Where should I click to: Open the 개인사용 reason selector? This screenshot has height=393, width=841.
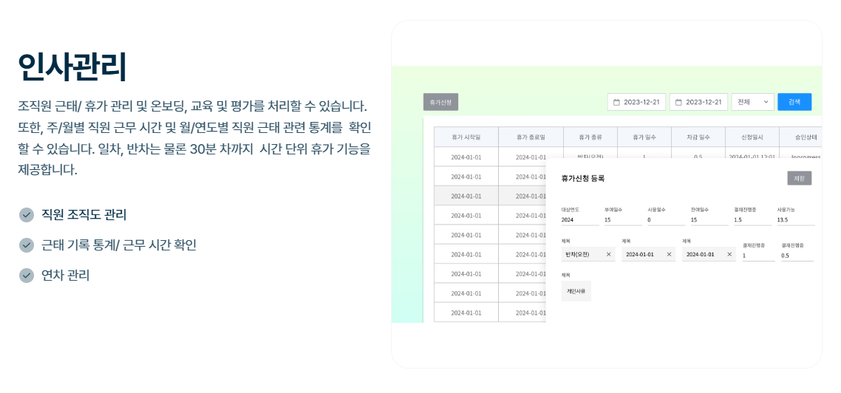click(576, 291)
